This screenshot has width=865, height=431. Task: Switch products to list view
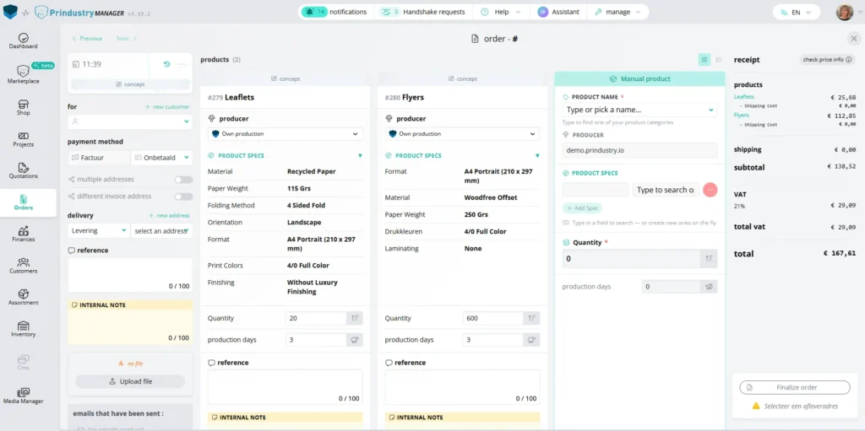click(x=719, y=60)
